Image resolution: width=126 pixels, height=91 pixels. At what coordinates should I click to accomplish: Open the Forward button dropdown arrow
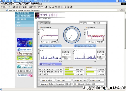coord(11,7)
